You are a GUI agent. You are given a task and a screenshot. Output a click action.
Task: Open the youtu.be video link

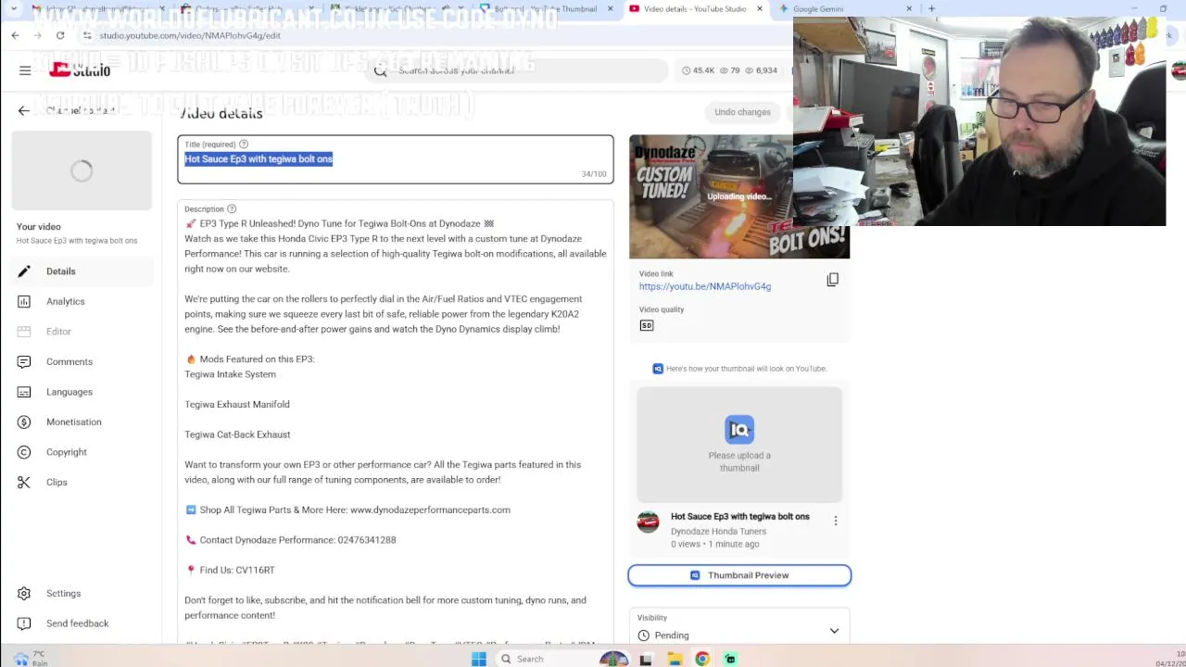coord(704,287)
